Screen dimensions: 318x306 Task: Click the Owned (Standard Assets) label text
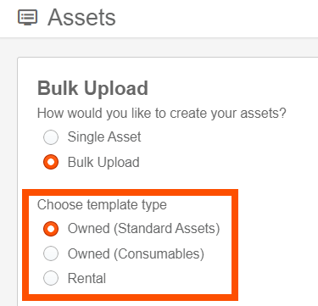pyautogui.click(x=143, y=229)
